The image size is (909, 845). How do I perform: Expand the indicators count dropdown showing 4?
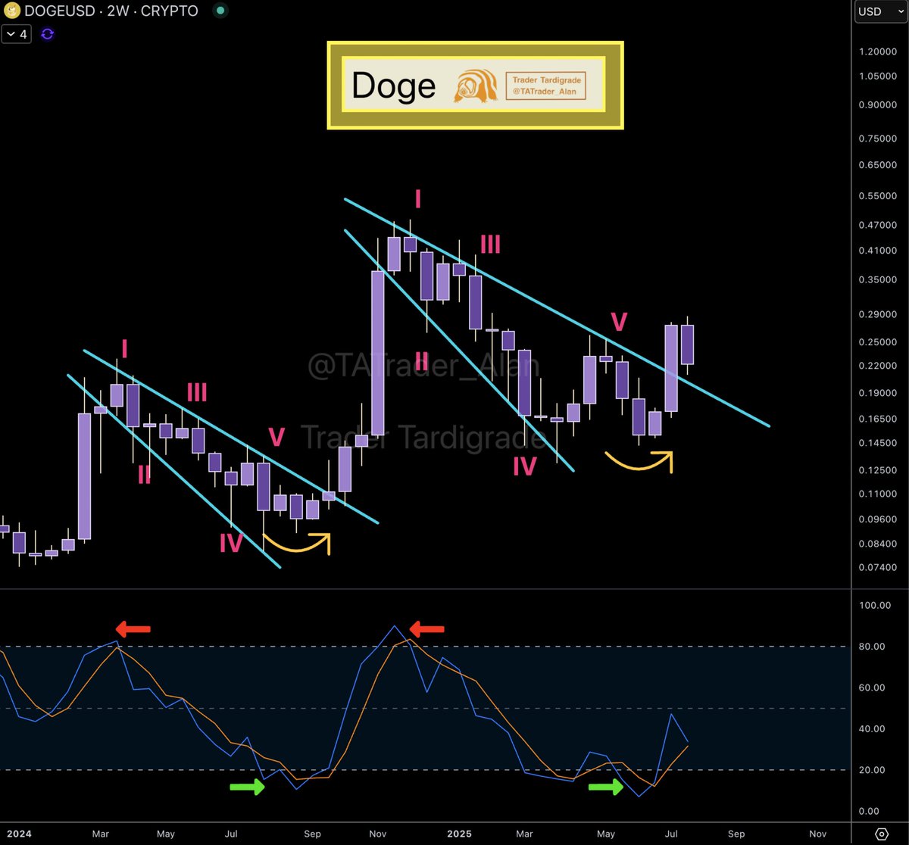pos(15,34)
